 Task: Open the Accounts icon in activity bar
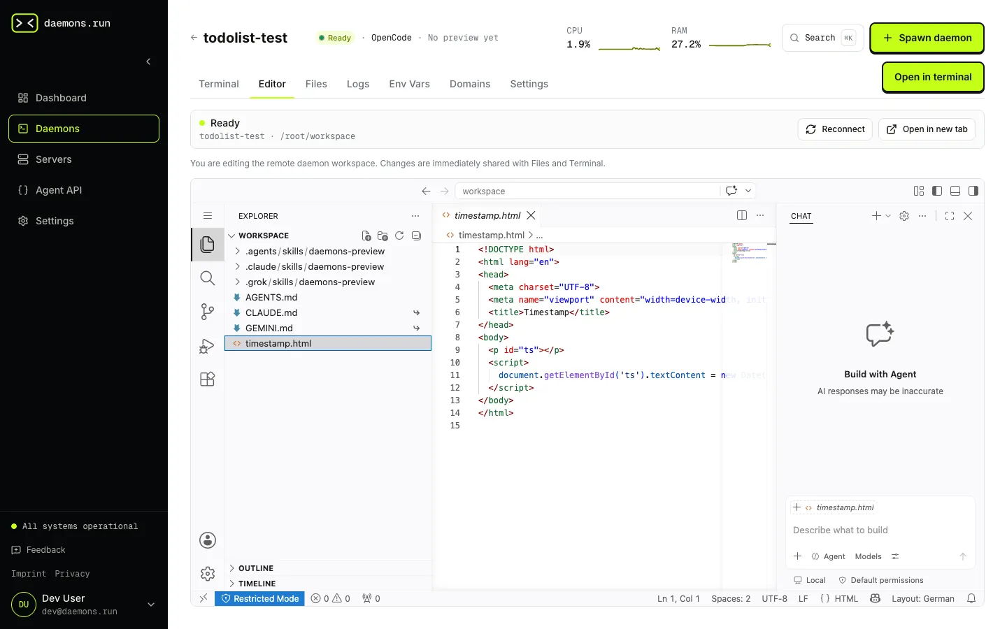point(207,540)
